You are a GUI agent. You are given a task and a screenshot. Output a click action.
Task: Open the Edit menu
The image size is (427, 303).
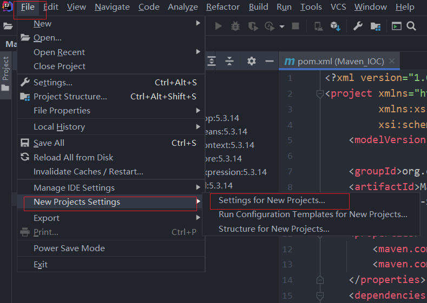[51, 7]
